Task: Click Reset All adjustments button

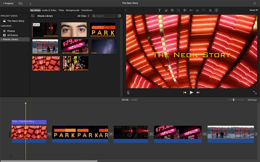Action: pos(253,10)
